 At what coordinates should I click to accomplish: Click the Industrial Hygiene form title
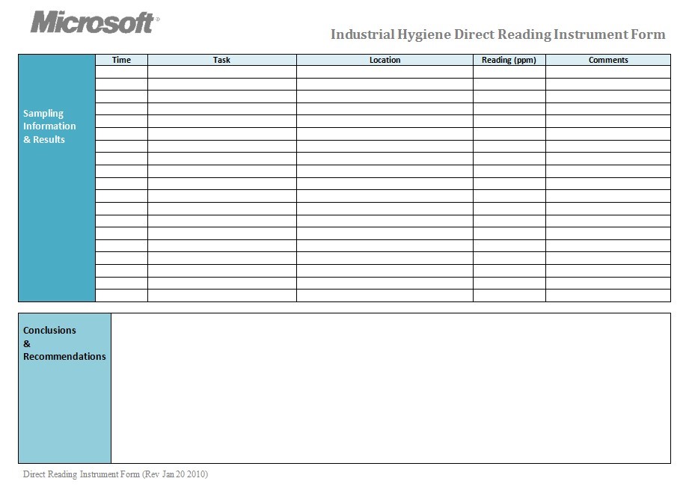tap(497, 34)
